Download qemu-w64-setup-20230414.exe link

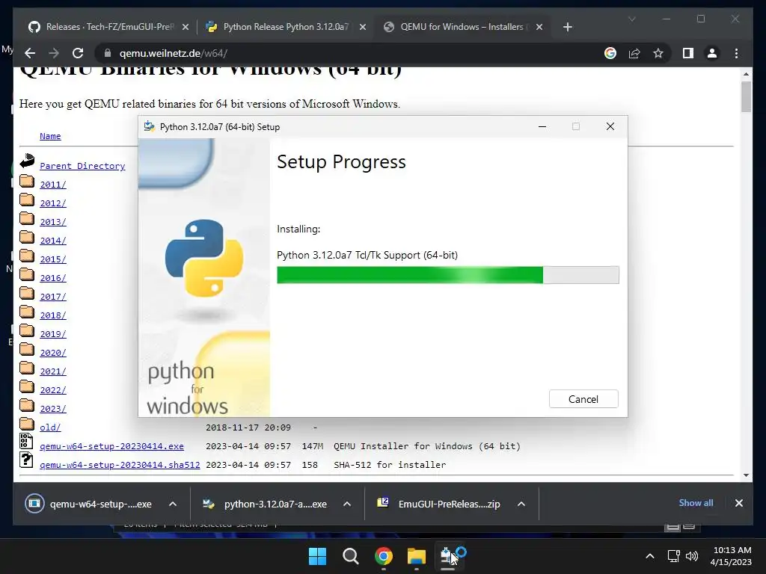pos(112,446)
